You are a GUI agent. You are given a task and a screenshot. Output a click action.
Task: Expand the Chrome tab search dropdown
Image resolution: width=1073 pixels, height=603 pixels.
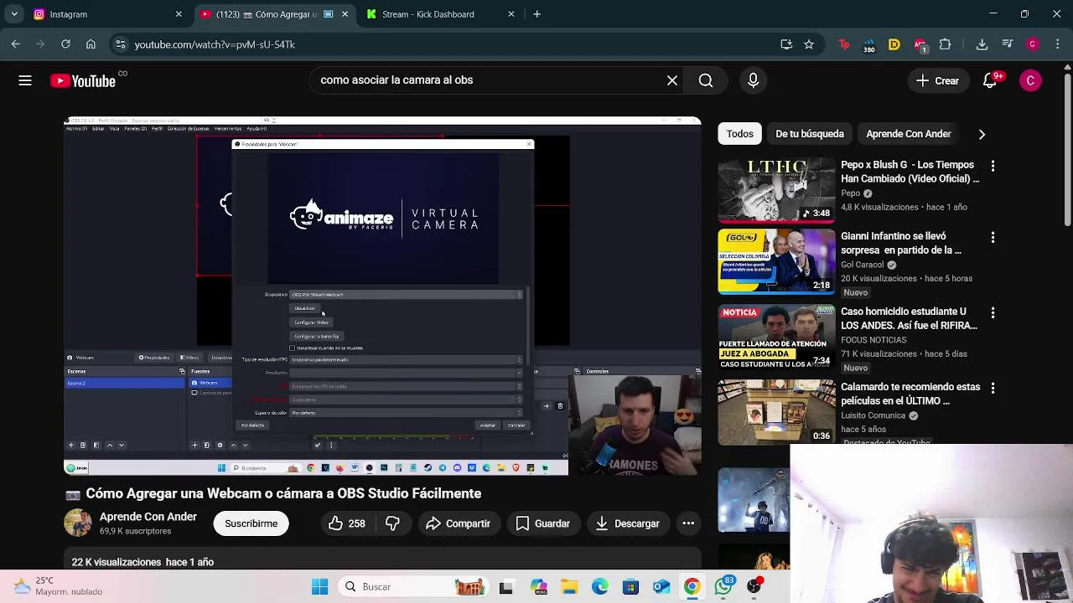(14, 14)
